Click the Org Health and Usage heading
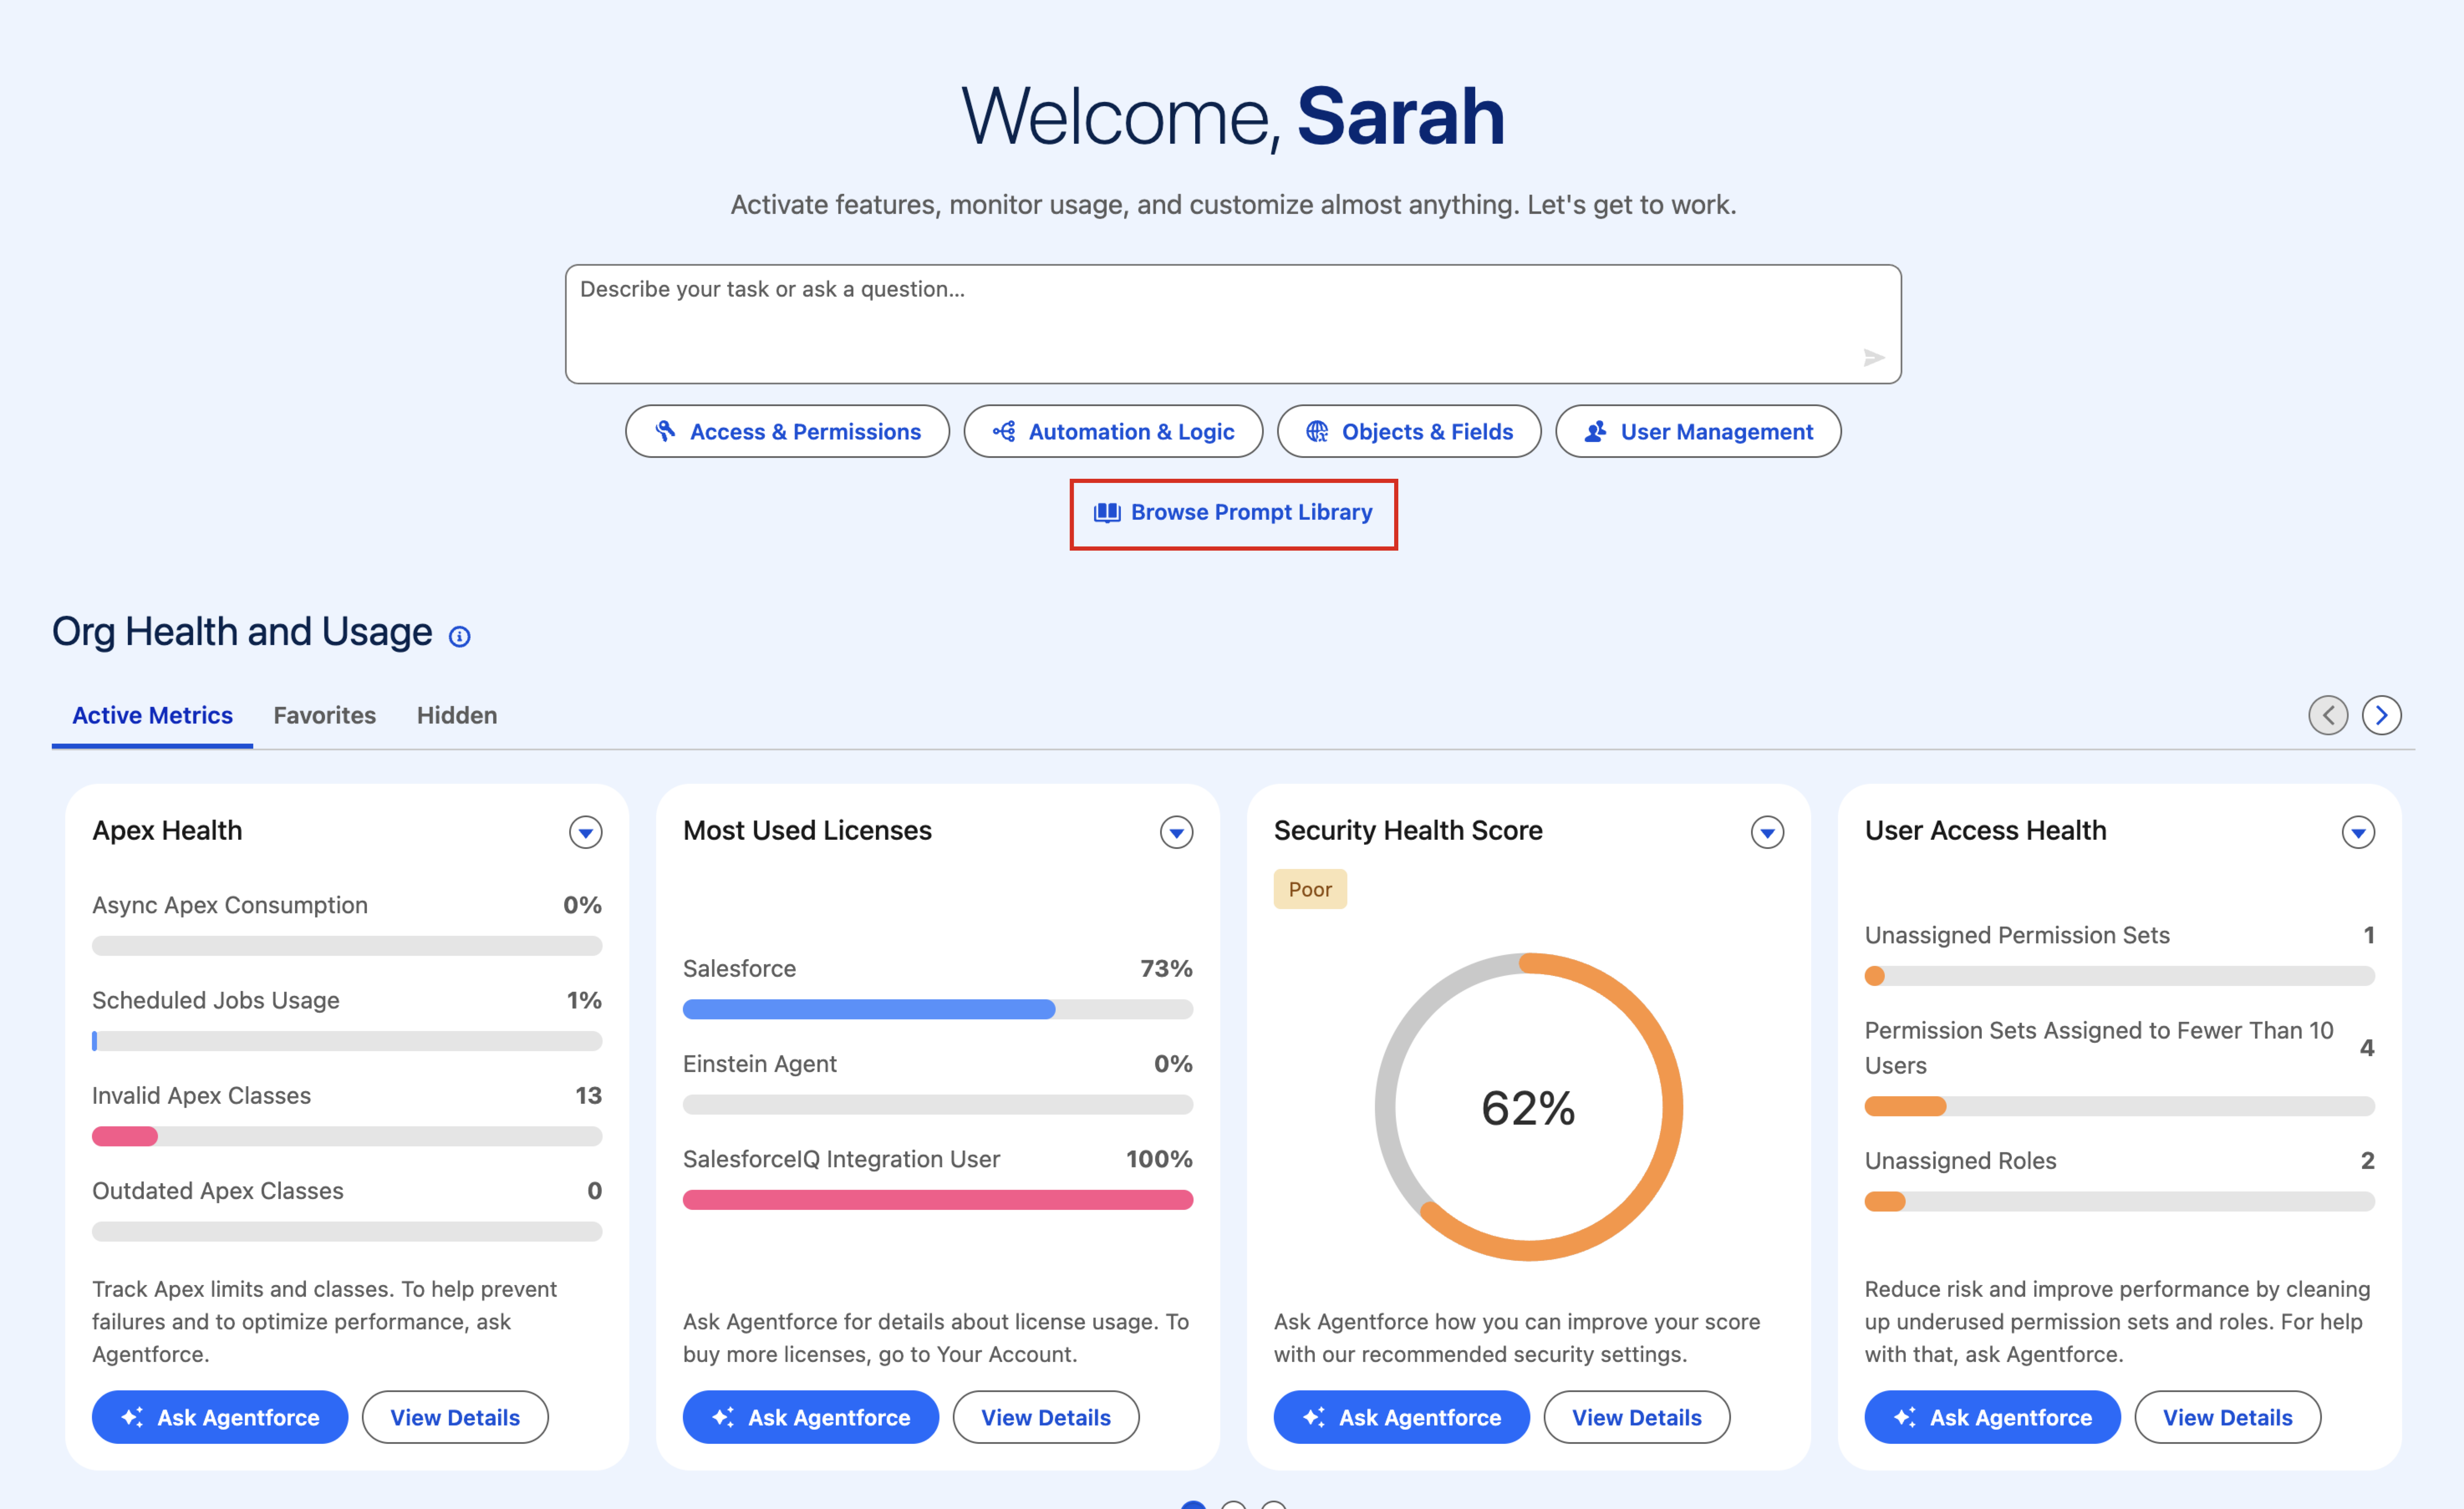2464x1509 pixels. pos(242,632)
